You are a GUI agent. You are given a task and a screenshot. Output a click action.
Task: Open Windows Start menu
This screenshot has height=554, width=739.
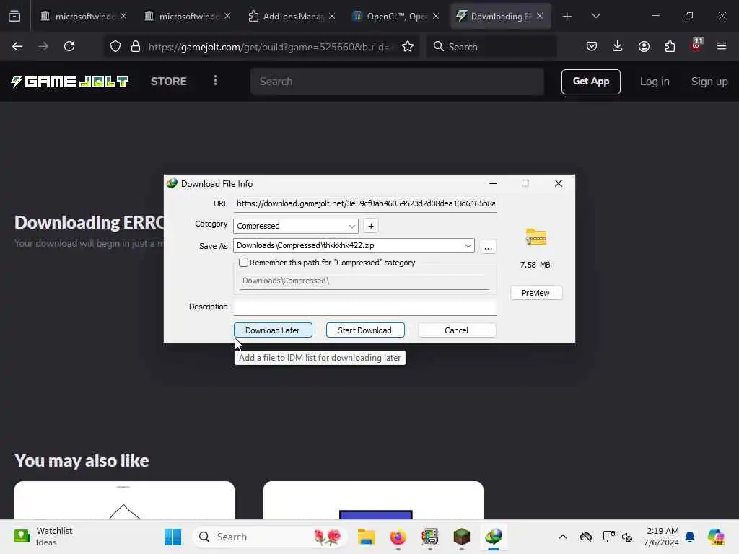(x=173, y=537)
